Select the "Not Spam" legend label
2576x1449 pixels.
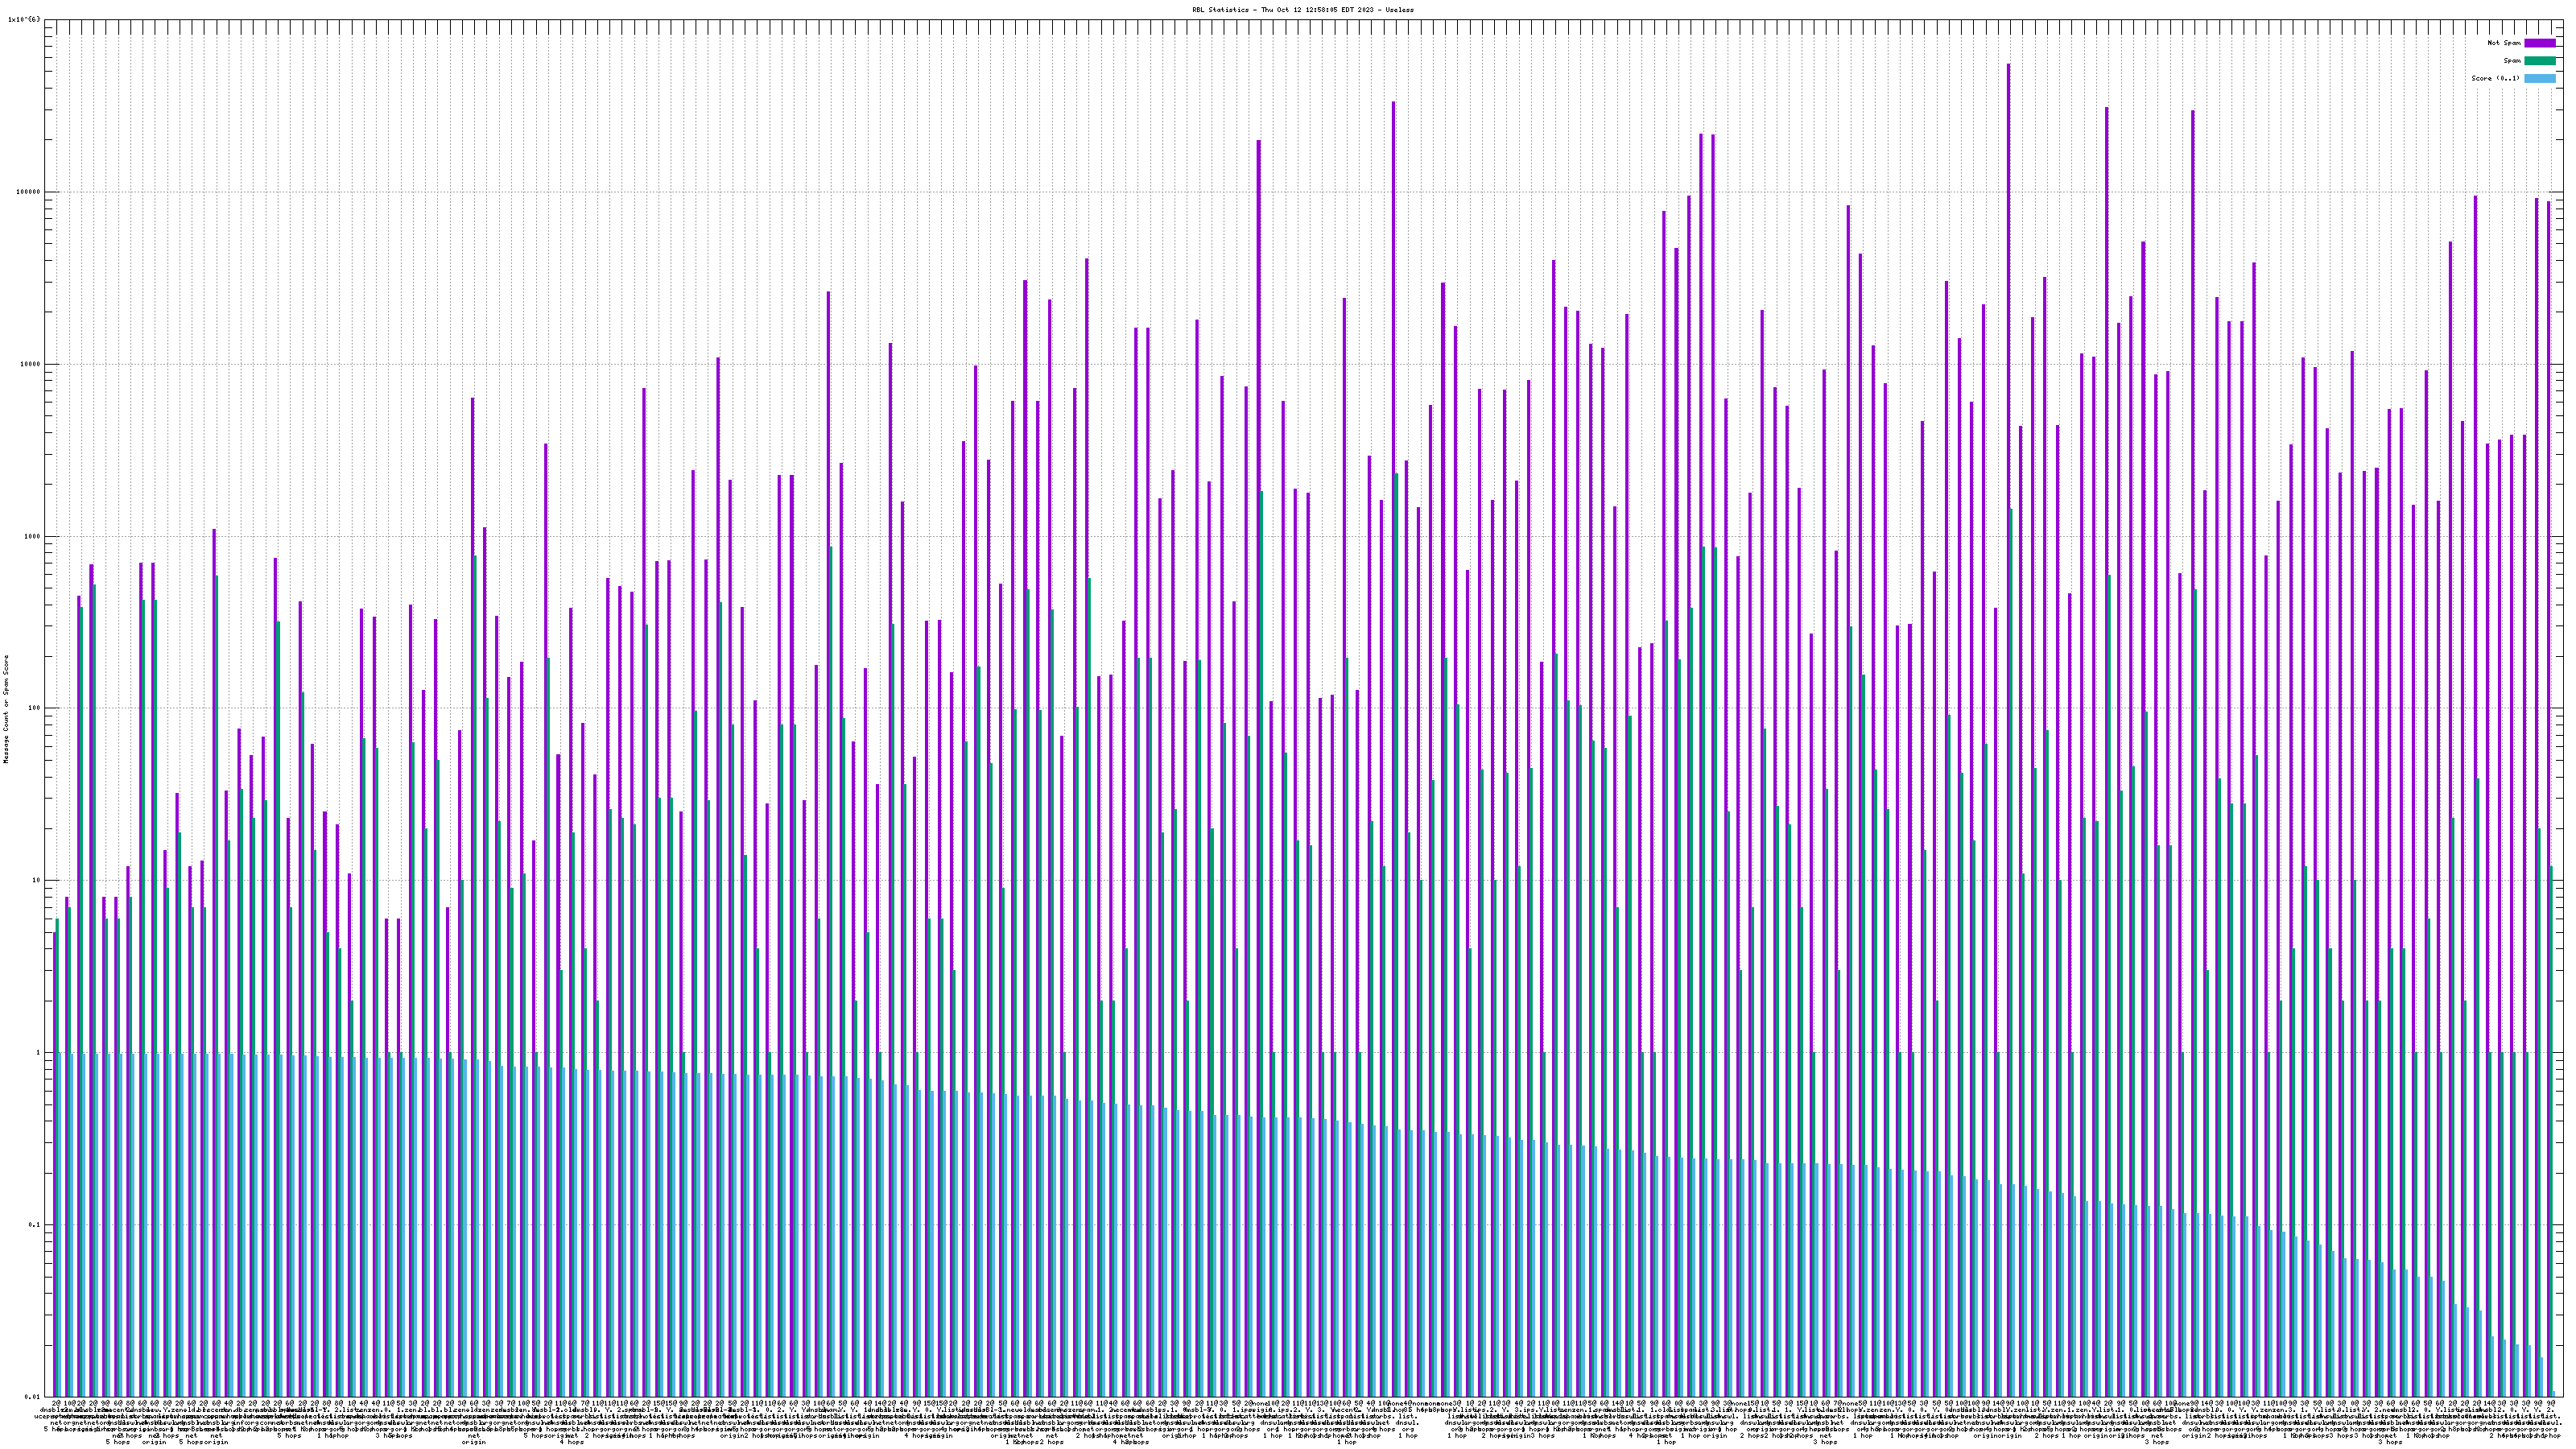[x=2504, y=43]
